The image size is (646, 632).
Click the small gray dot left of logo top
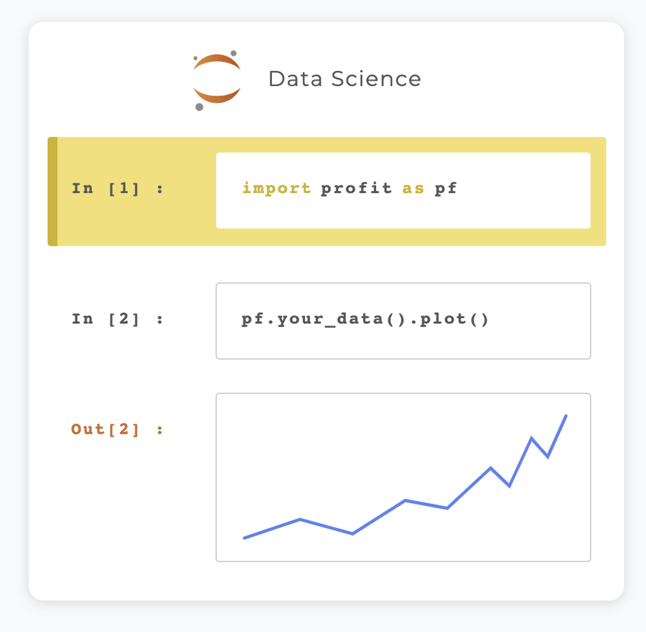click(x=195, y=58)
